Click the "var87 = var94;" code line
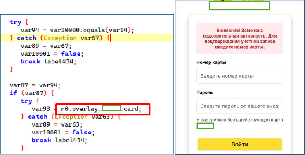Viewport: 305px width, 155px height. 35,85
